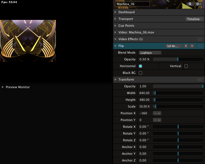Click the Rotate Z value 0.00

144,140
